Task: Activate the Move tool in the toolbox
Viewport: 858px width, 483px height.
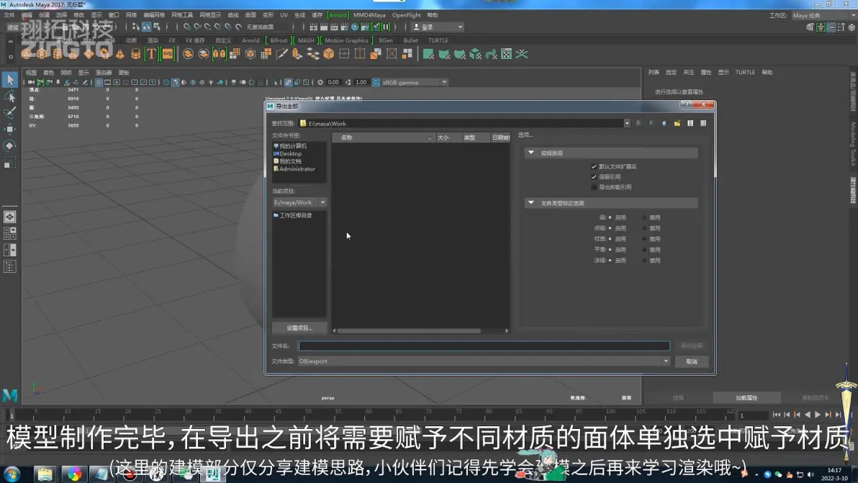Action: [x=10, y=129]
